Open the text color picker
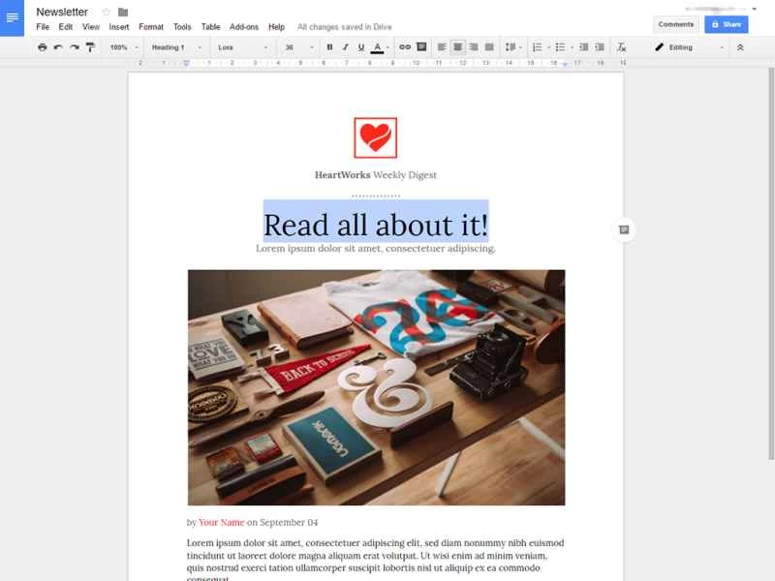The height and width of the screenshot is (581, 775). [378, 46]
